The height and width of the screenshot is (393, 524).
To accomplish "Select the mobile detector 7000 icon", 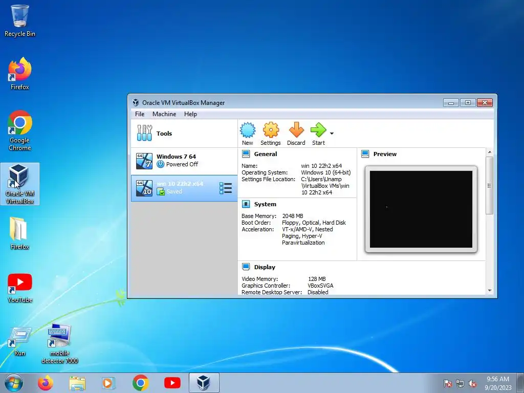I will (59, 344).
